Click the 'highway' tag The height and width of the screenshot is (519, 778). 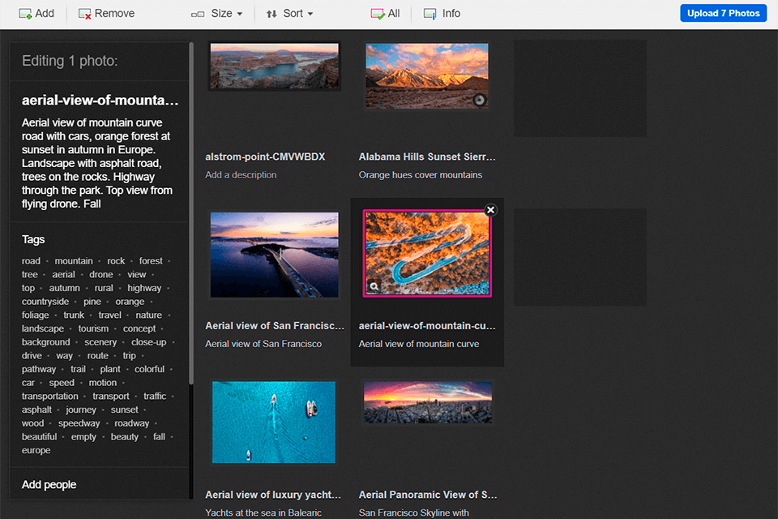tap(144, 288)
